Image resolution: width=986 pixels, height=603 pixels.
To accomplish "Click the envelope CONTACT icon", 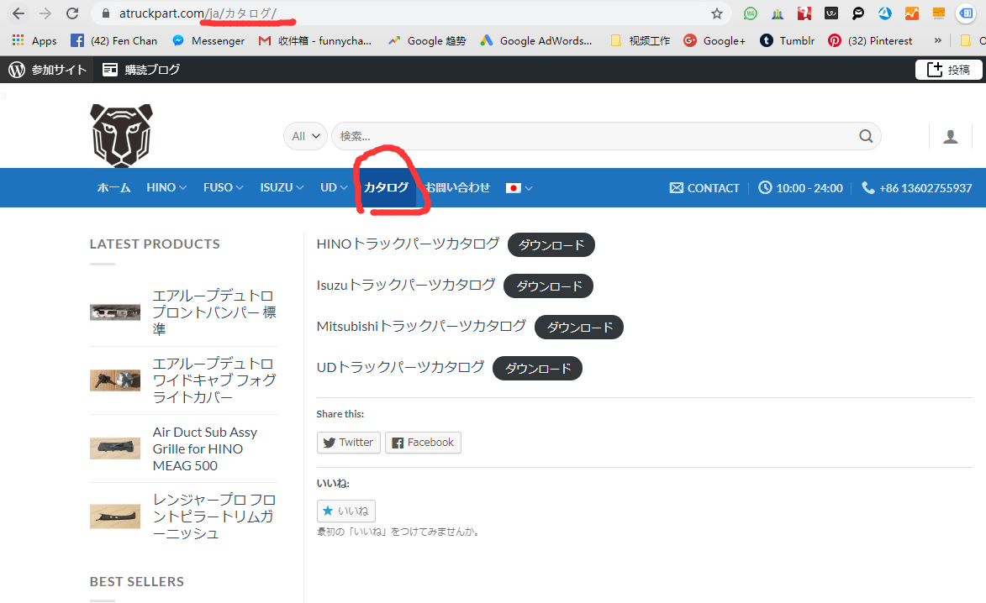I will pos(677,188).
